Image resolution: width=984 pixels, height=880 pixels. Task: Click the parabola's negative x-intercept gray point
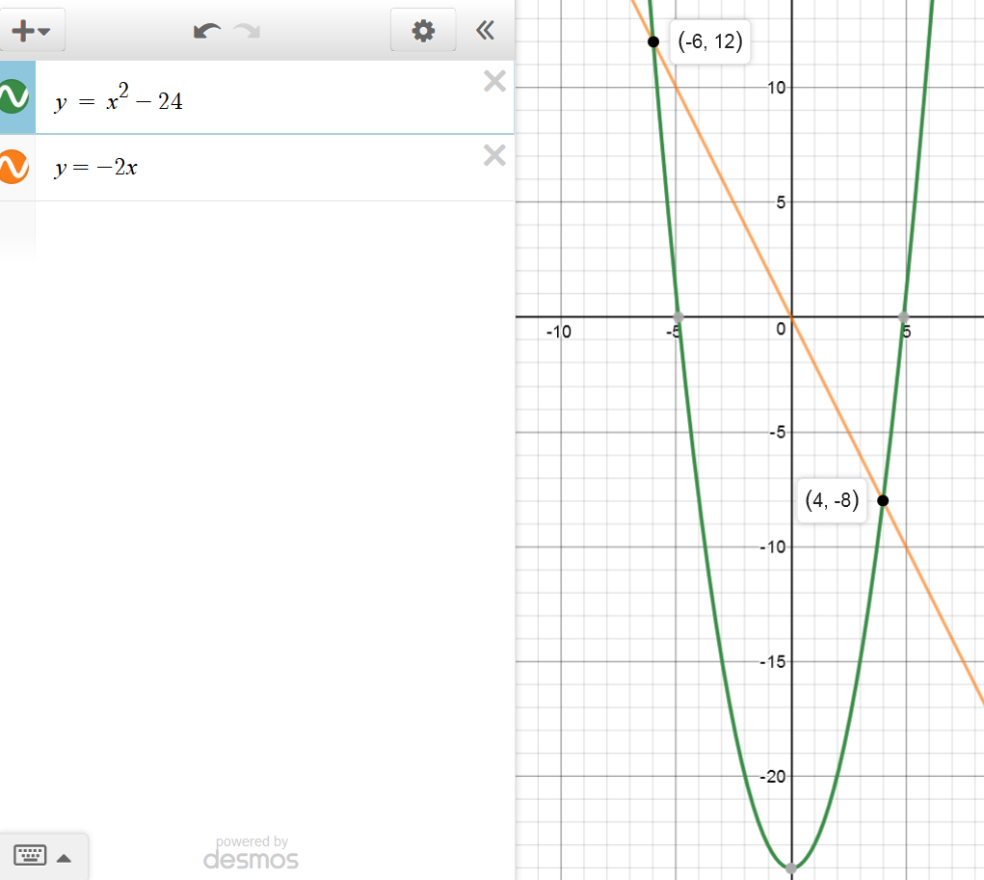tap(678, 316)
